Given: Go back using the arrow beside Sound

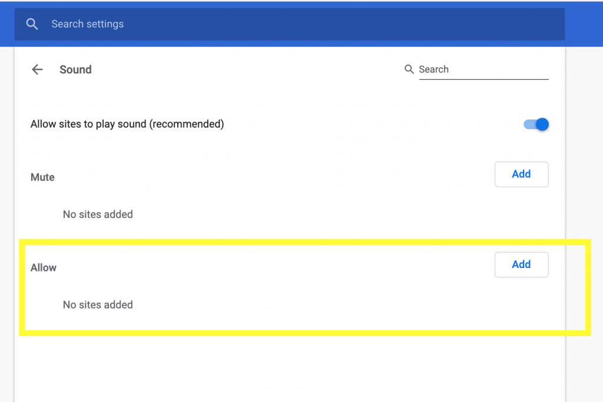Looking at the screenshot, I should point(37,69).
